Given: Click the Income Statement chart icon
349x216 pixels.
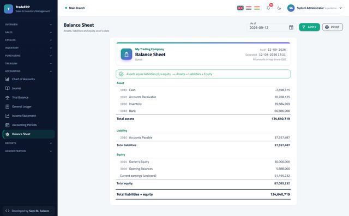Looking at the screenshot, I should pyautogui.click(x=7, y=116).
